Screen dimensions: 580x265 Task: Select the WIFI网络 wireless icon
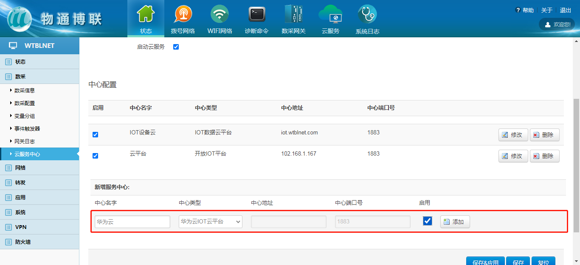click(220, 14)
